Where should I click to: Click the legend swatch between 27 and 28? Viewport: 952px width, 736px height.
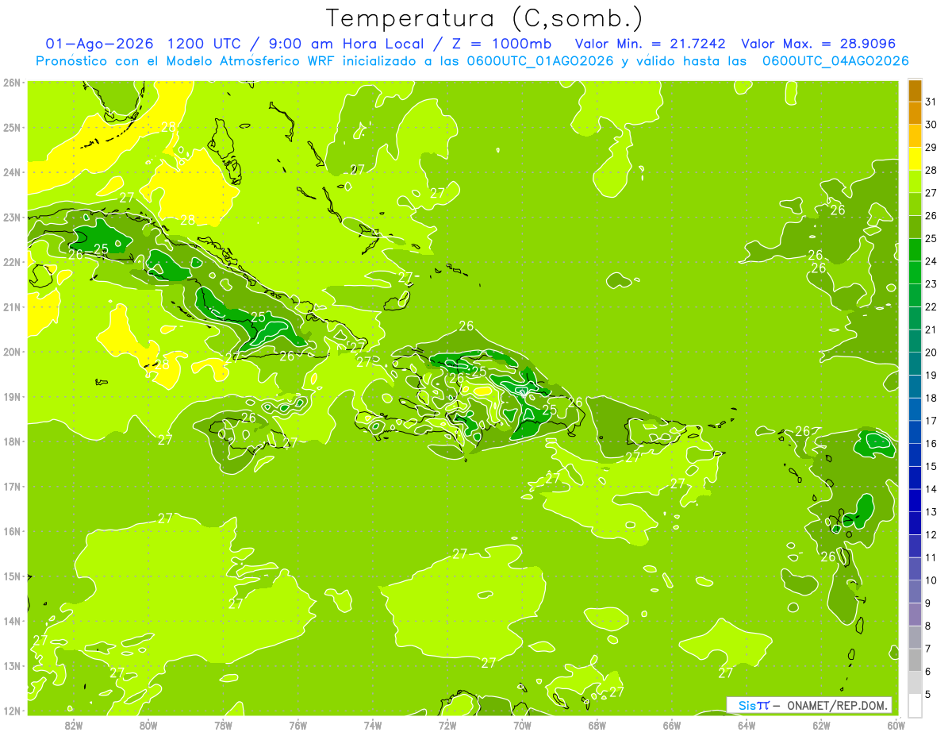pos(915,182)
